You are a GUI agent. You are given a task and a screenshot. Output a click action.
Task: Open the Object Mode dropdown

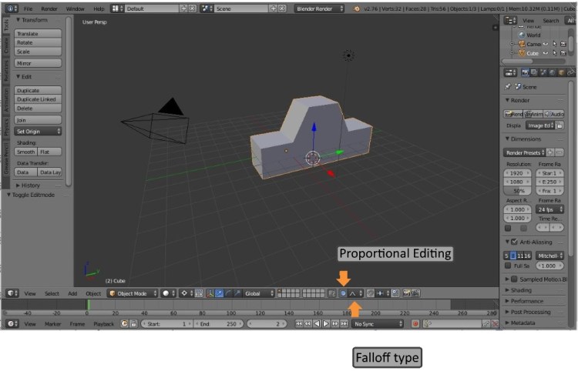pos(132,293)
